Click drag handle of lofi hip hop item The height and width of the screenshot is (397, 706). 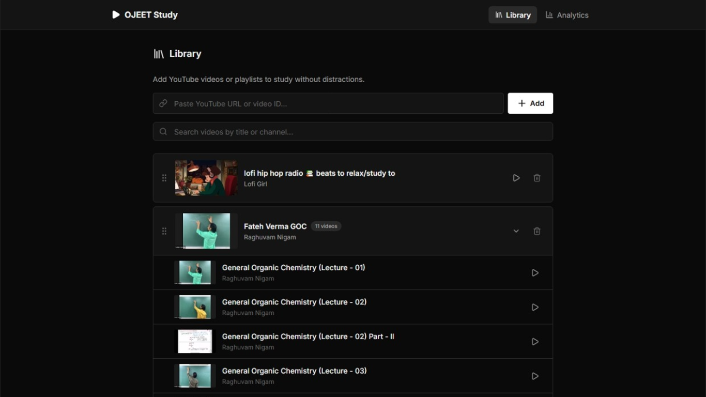(x=164, y=178)
